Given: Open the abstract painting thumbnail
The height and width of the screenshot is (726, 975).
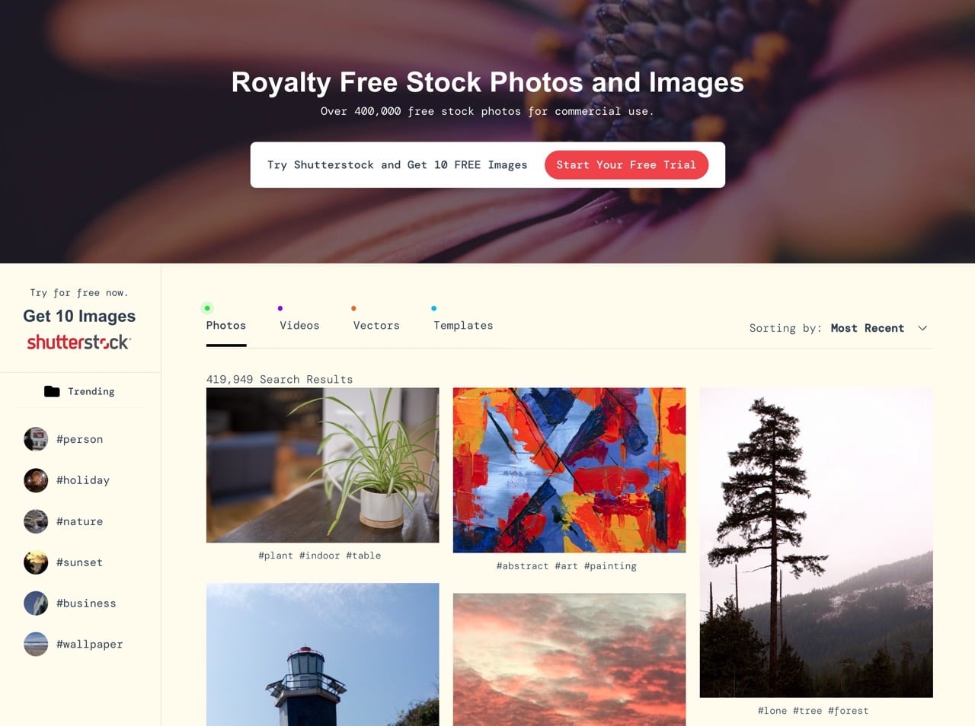Looking at the screenshot, I should (x=569, y=470).
